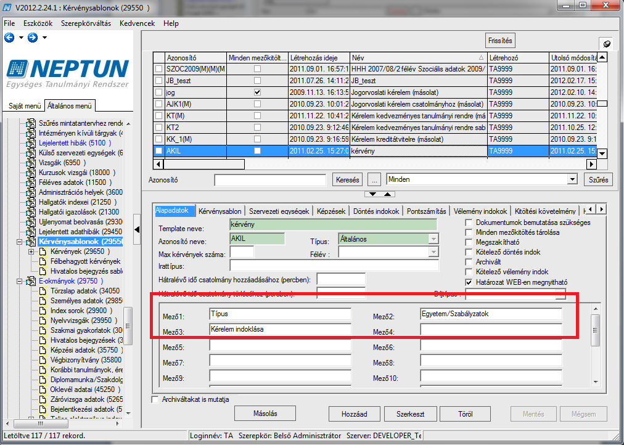Click the Vizsgák (6950) menu icon

31,163
